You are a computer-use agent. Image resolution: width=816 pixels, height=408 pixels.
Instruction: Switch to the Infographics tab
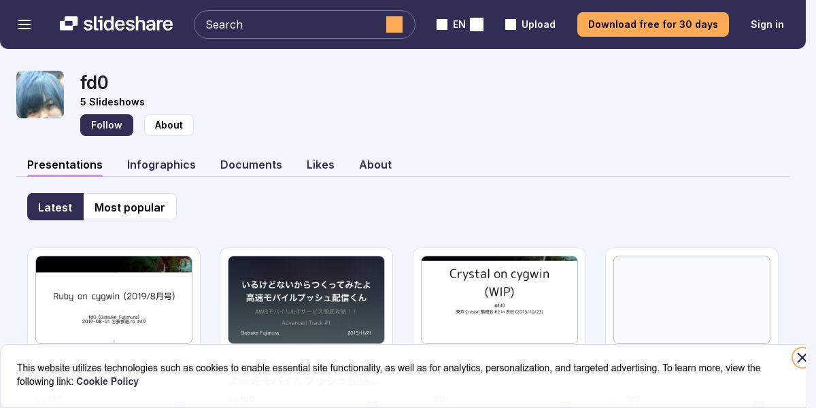tap(161, 165)
